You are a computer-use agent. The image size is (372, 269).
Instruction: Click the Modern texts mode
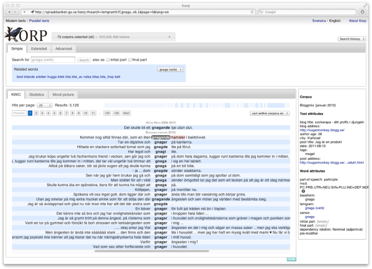pos(16,21)
